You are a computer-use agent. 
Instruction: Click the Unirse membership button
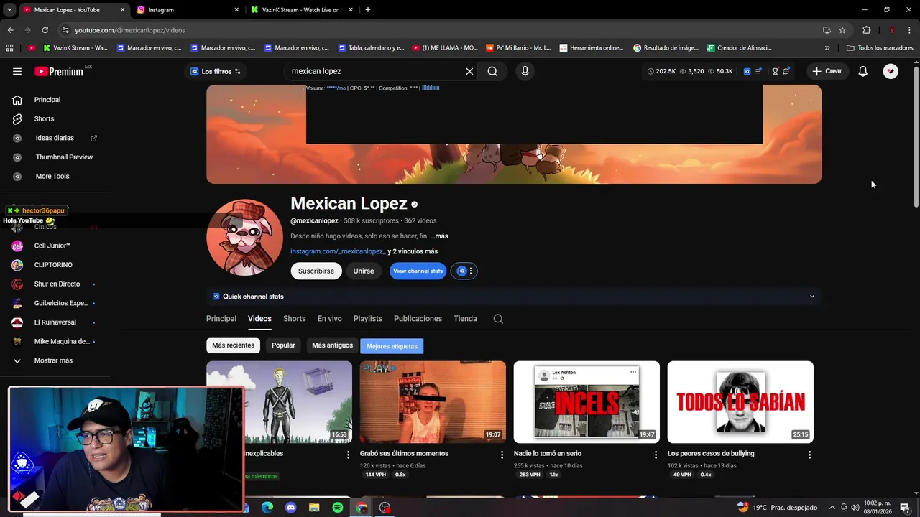364,271
